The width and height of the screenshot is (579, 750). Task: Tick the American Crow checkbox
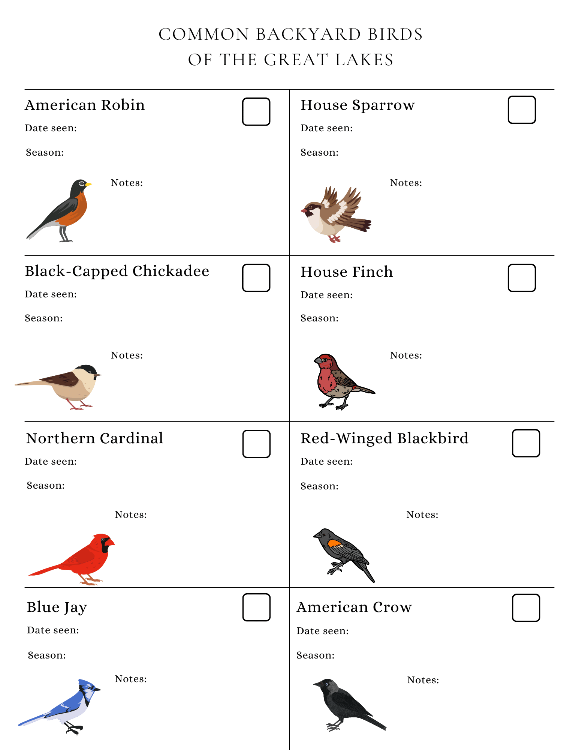click(x=526, y=608)
